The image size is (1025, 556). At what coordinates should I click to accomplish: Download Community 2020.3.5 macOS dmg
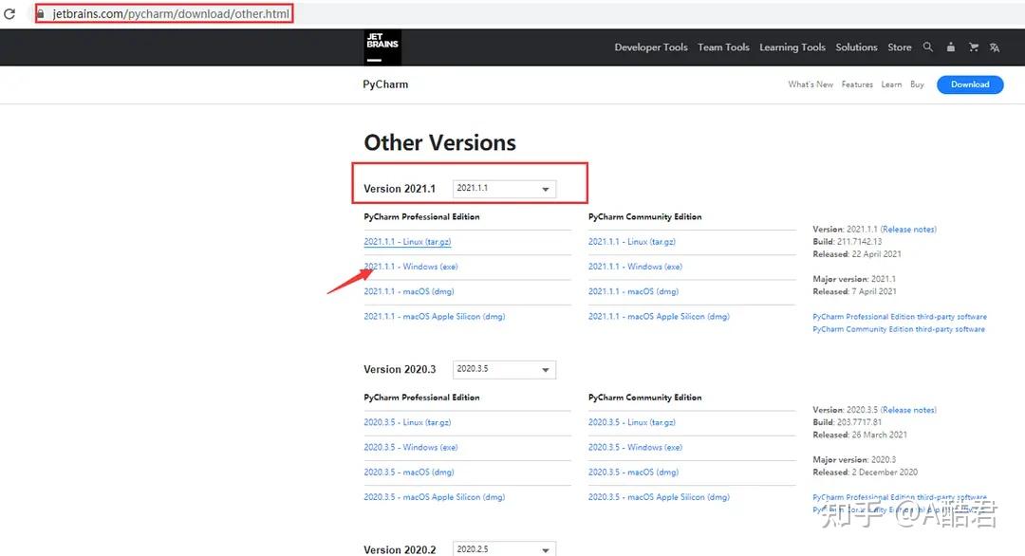point(633,472)
